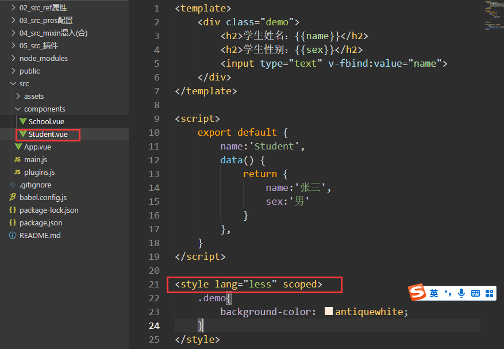Click on <div class="demo"> on line 2
Image resolution: width=504 pixels, height=349 pixels.
248,22
